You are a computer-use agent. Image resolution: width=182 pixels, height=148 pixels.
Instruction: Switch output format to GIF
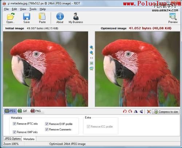[x=23, y=111]
